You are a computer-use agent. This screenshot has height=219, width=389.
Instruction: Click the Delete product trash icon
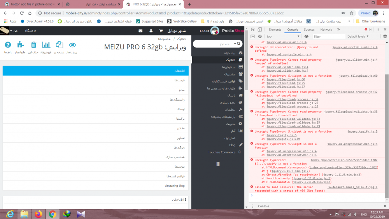pos(33,45)
